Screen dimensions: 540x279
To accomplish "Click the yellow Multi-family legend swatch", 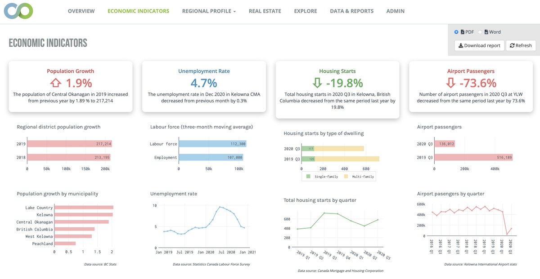I will click(346, 177).
